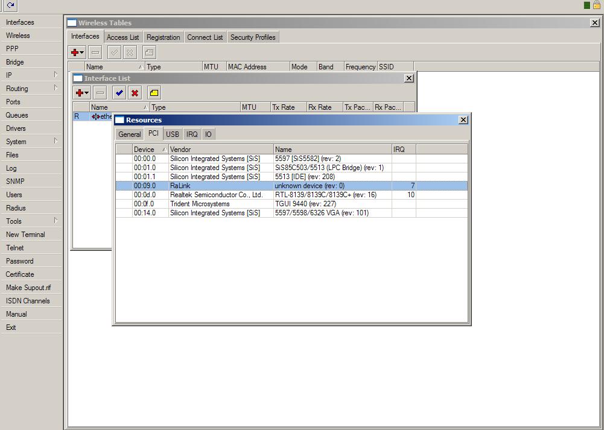This screenshot has height=430, width=604.
Task: Open Telnet from the sidebar menu
Action: point(31,248)
